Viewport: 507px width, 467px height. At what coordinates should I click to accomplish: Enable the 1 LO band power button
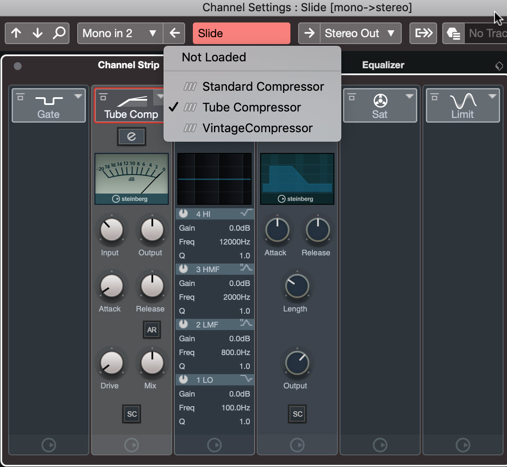tap(184, 380)
